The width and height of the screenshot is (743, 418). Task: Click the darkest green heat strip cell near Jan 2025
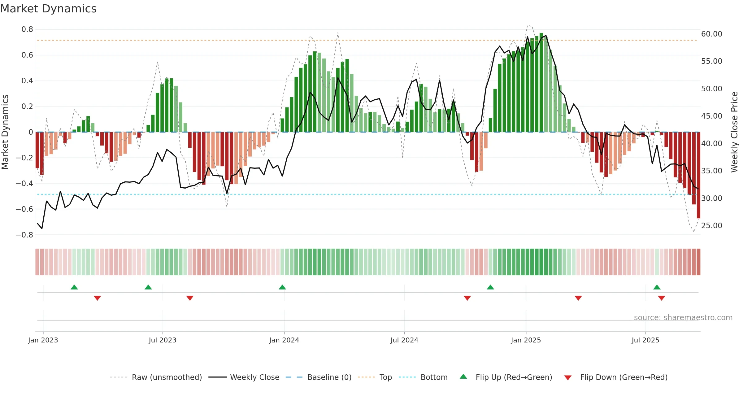click(541, 262)
